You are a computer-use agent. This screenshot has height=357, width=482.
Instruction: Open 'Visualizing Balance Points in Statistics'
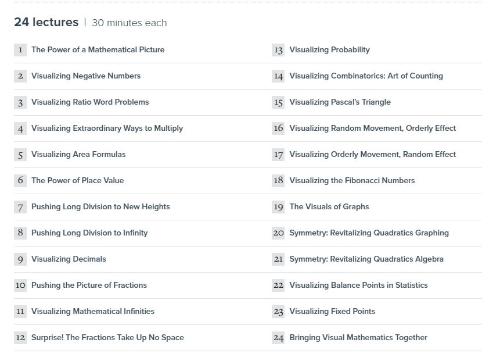click(358, 285)
